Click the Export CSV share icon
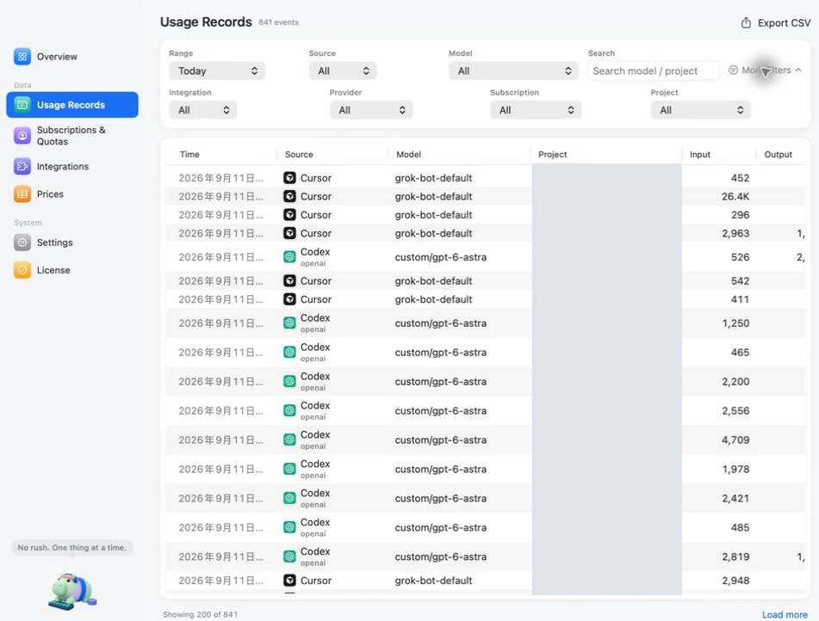 (x=746, y=22)
